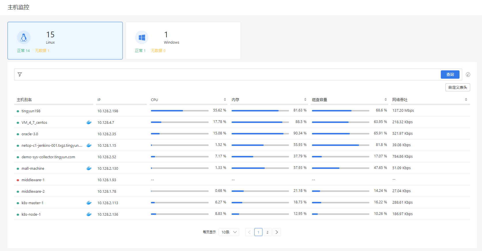
Task: Sort by CPU column arrows
Action: point(225,99)
